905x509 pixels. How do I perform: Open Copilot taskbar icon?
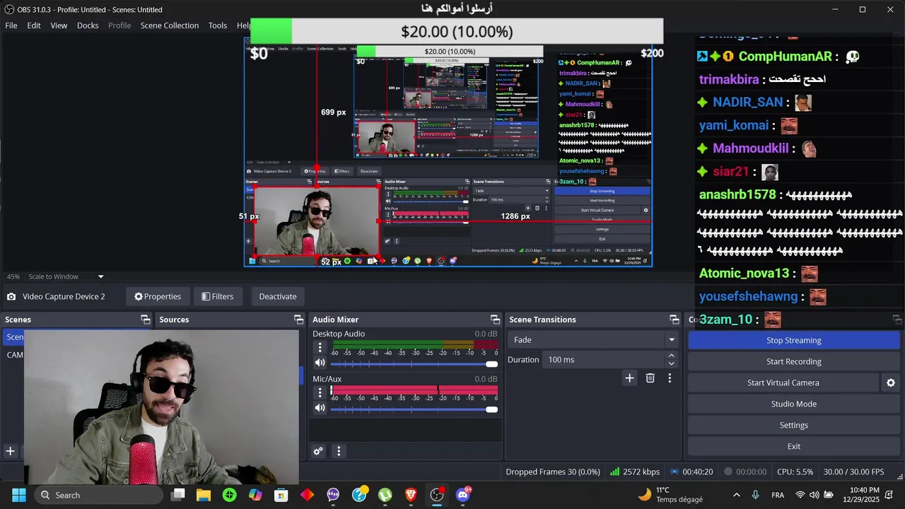coord(255,495)
